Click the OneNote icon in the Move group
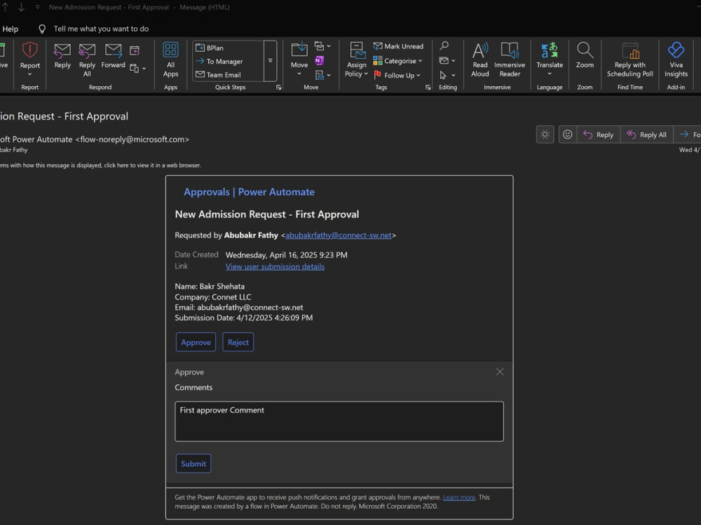Image resolution: width=701 pixels, height=525 pixels. [x=320, y=62]
